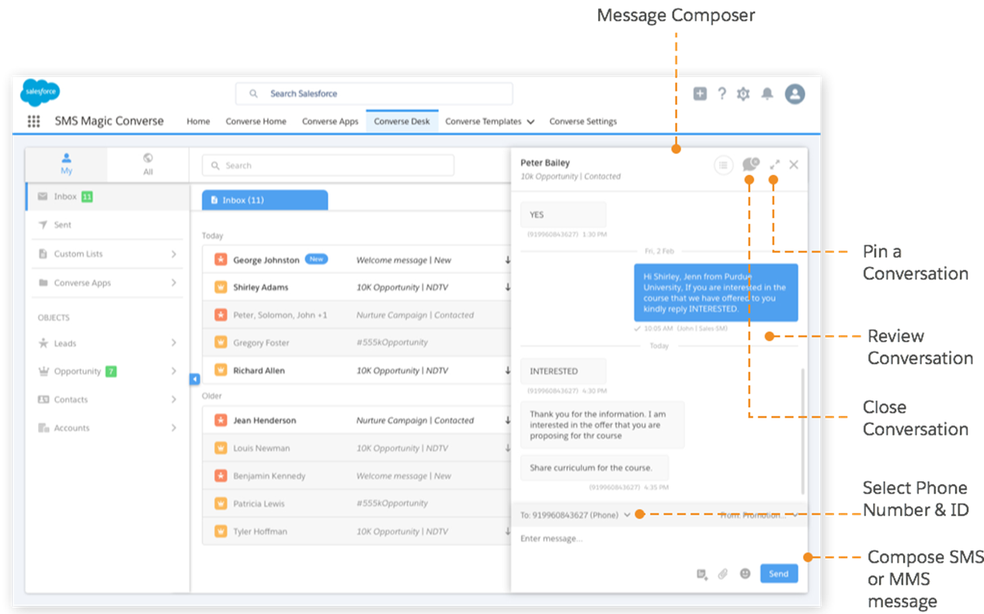This screenshot has height=614, width=984.
Task: Open the Converse Templates dropdown menu
Action: [530, 122]
